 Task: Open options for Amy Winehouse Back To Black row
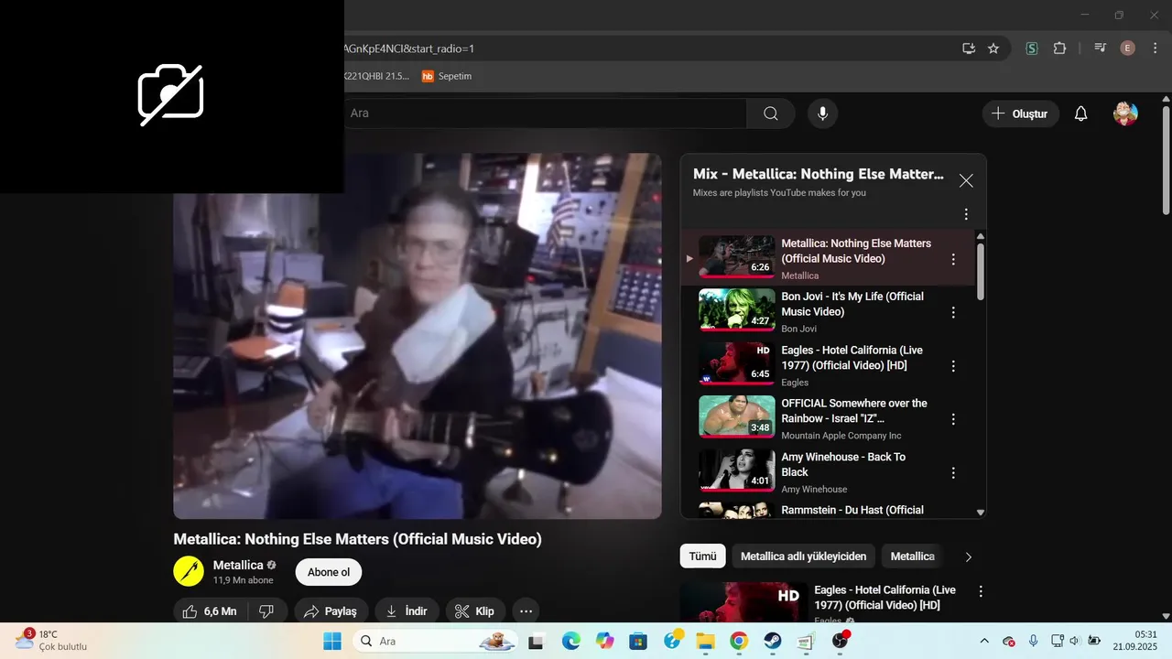pyautogui.click(x=953, y=473)
